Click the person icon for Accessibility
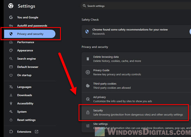Image resolution: width=191 pixels, height=137 pixels. [x=11, y=103]
